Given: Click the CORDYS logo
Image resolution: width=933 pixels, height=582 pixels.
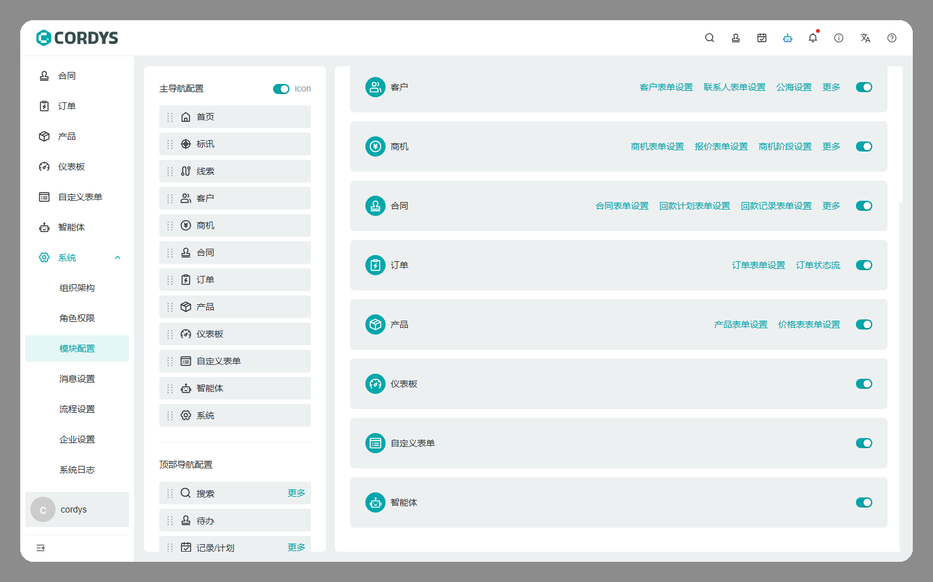Looking at the screenshot, I should [77, 38].
